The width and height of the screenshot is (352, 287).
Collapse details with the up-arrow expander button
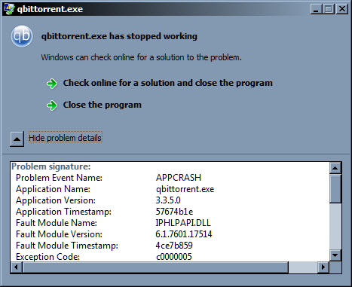click(17, 139)
